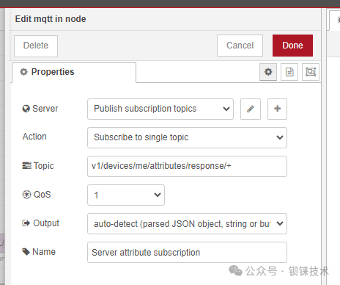Viewport: 340px width, 285px height.
Task: Select the Properties tab
Action: 74,72
